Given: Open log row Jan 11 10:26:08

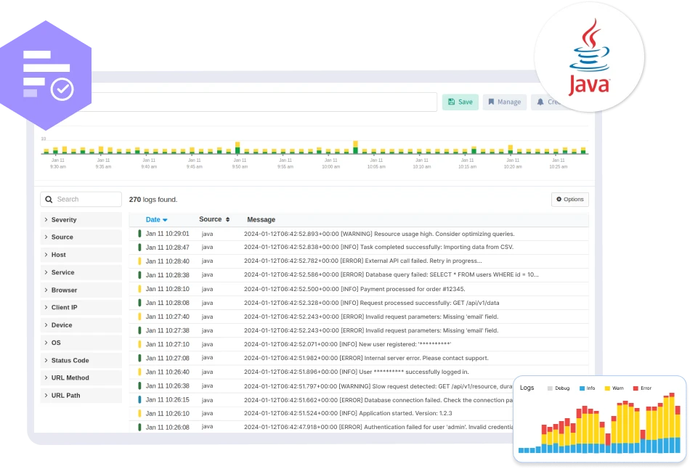Looking at the screenshot, I should [x=321, y=427].
